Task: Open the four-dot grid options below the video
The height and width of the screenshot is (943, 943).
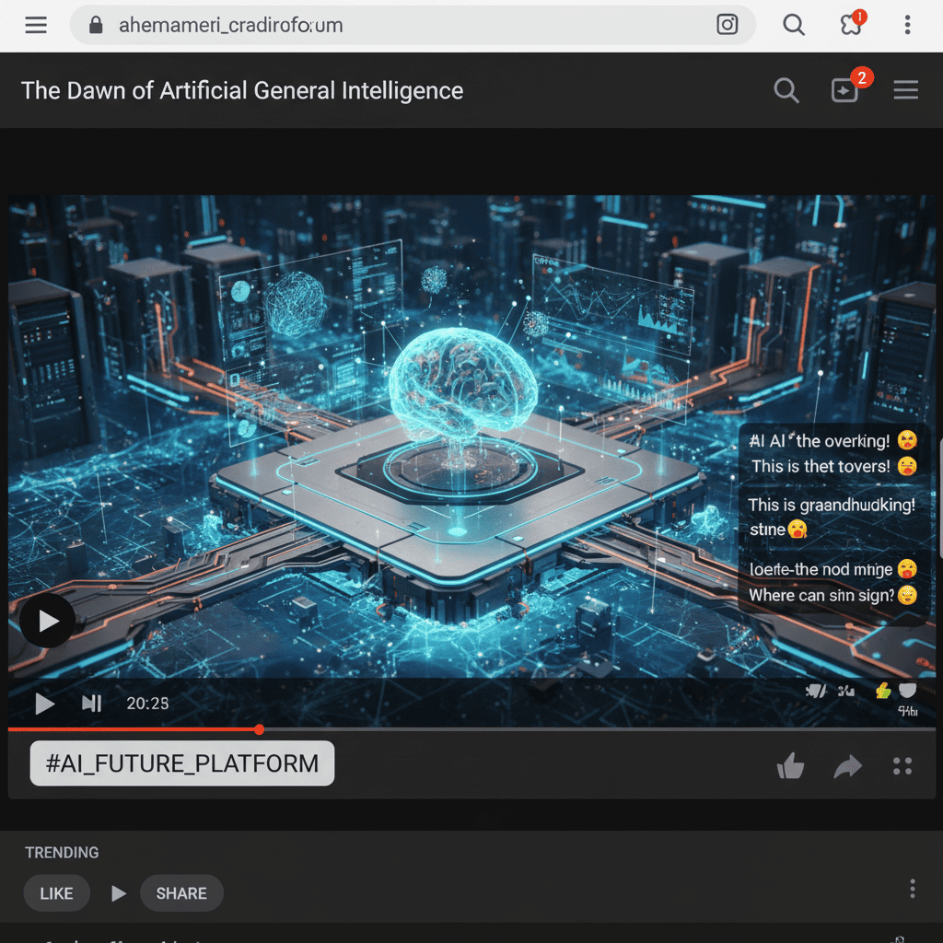Action: (902, 766)
